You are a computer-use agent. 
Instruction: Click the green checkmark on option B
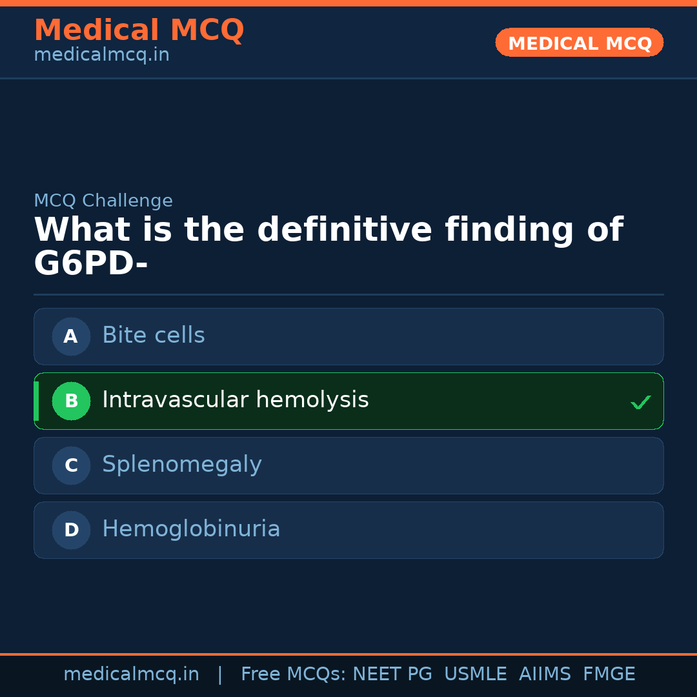(x=640, y=403)
